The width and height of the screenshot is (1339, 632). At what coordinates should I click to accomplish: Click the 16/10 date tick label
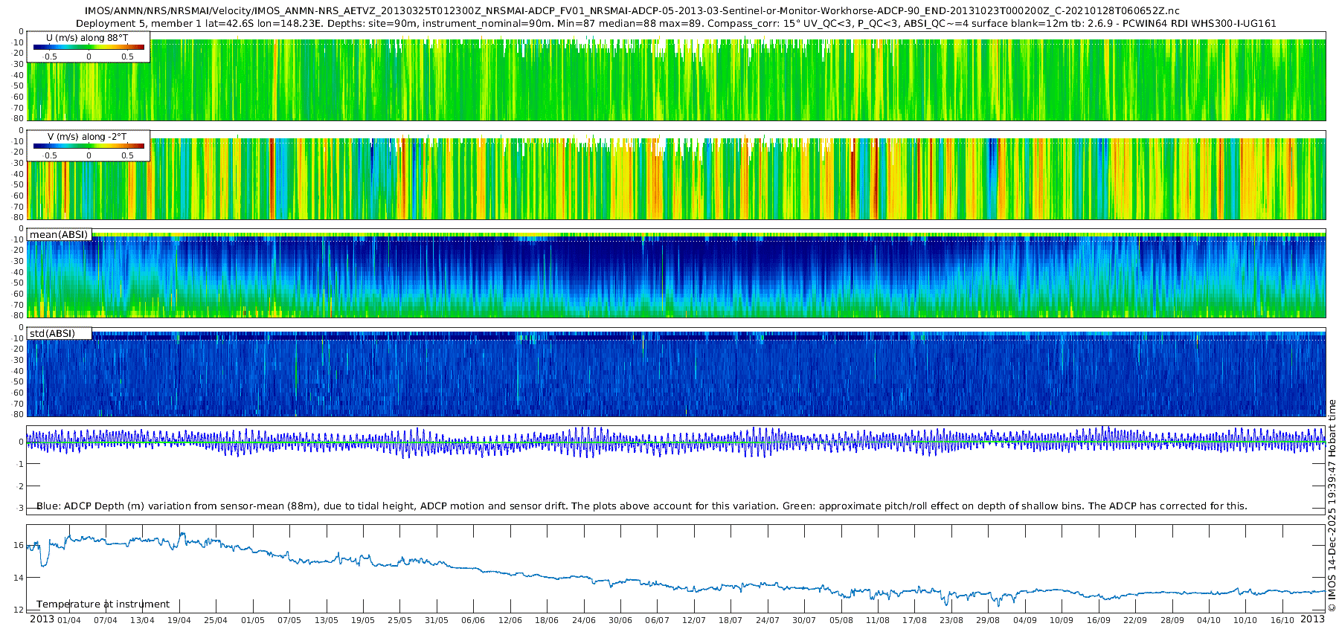(x=1282, y=620)
